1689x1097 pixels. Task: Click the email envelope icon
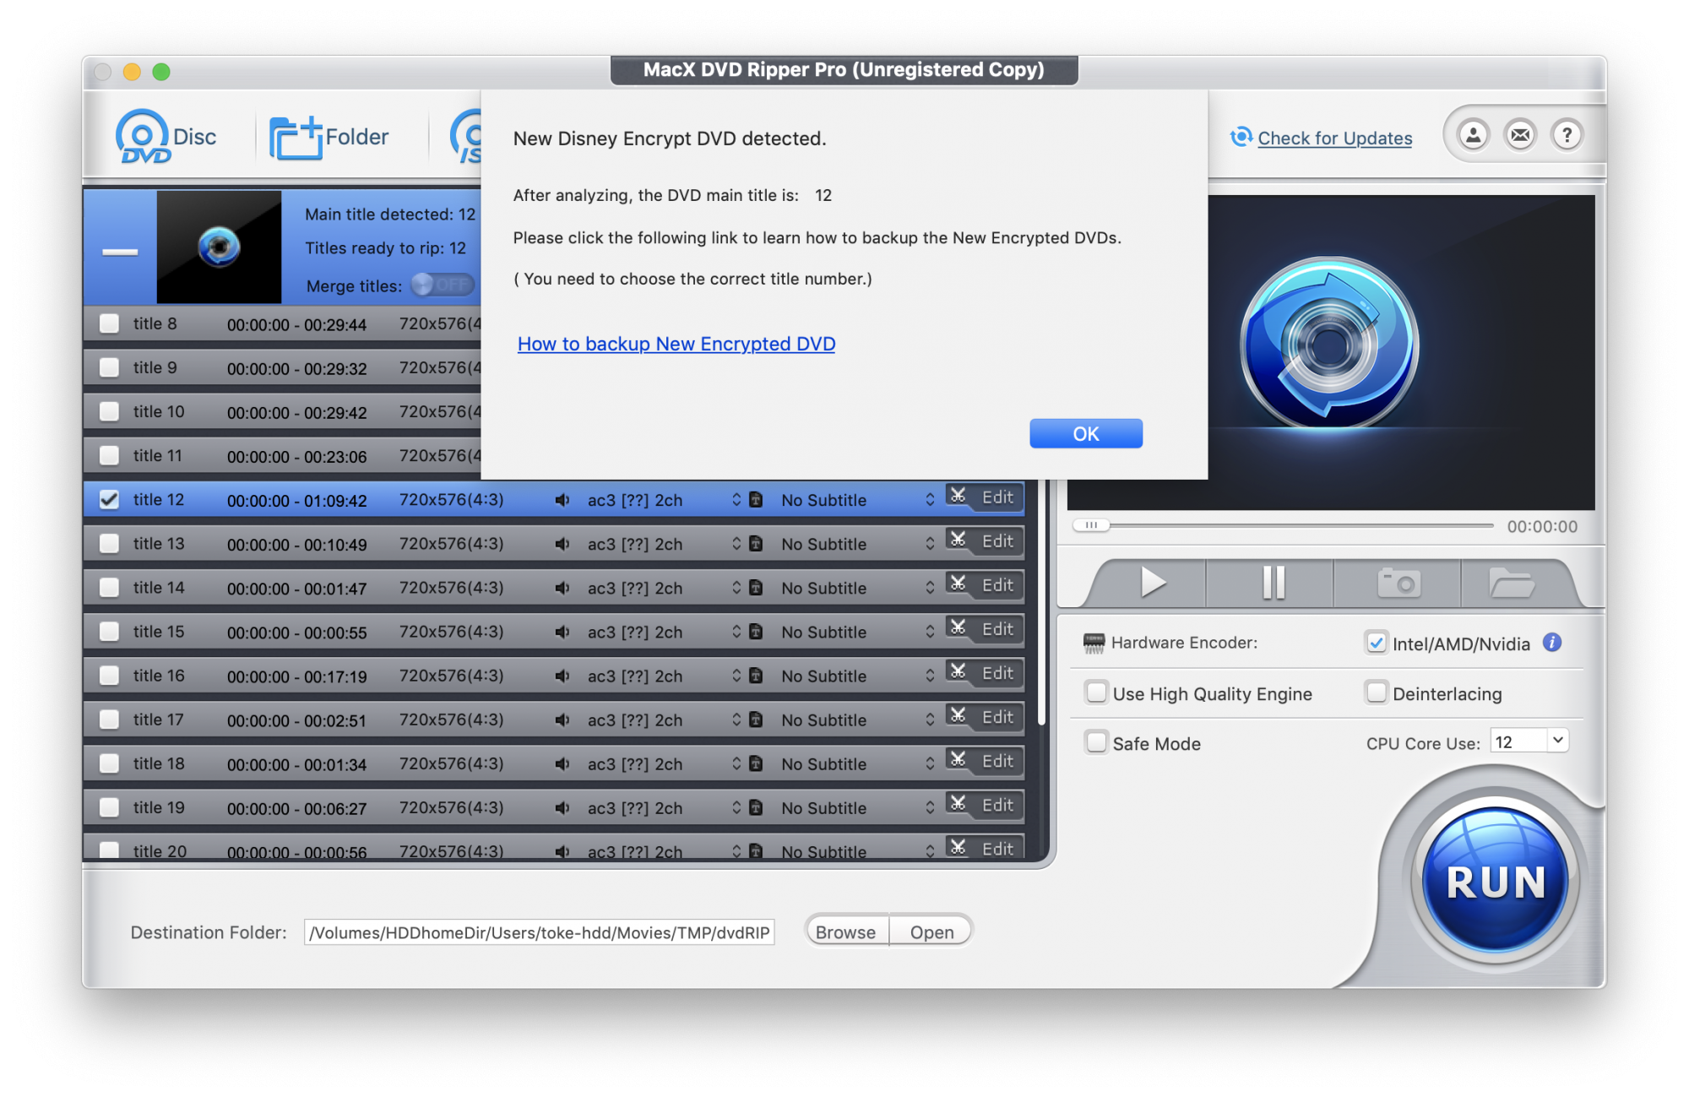[1520, 135]
